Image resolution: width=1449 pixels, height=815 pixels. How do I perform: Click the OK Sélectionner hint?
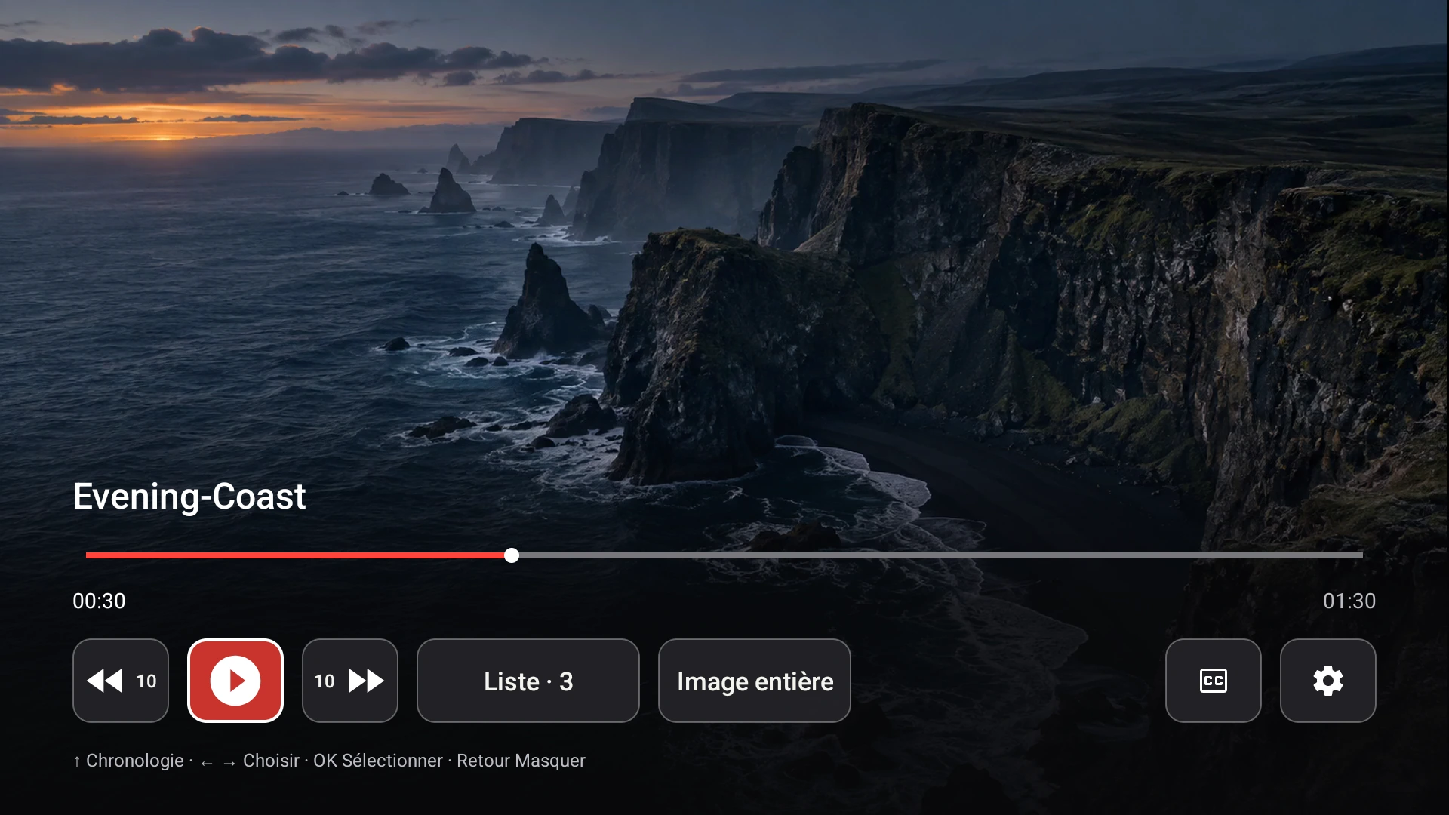point(378,761)
